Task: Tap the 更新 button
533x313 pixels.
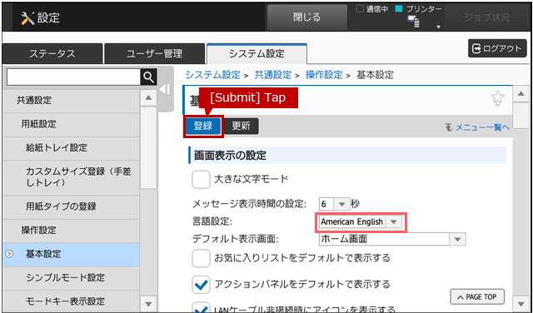Action: click(242, 126)
